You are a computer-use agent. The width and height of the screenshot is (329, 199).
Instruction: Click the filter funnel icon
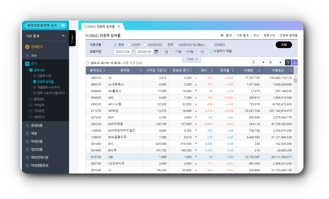point(288,63)
